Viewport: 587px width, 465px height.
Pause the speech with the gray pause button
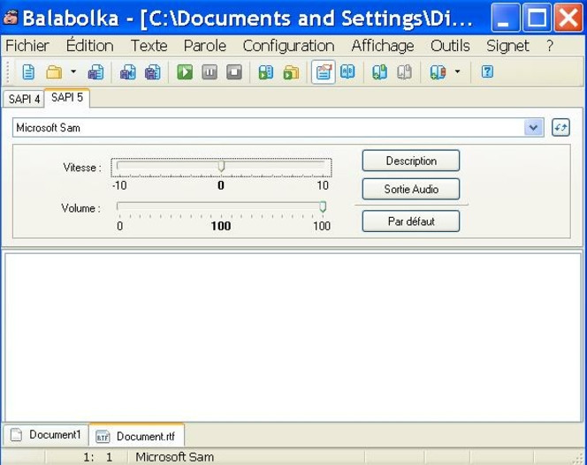point(210,71)
